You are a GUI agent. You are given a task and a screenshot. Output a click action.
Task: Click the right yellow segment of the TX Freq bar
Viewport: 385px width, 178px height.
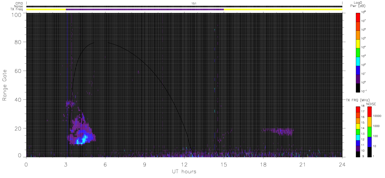pyautogui.click(x=283, y=9)
